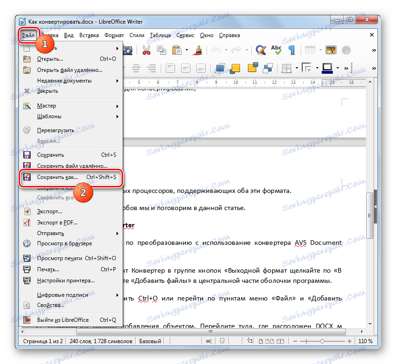Viewport: 396px width, 364px height.
Task: Click the Redo arrow icon
Action: tap(236, 50)
